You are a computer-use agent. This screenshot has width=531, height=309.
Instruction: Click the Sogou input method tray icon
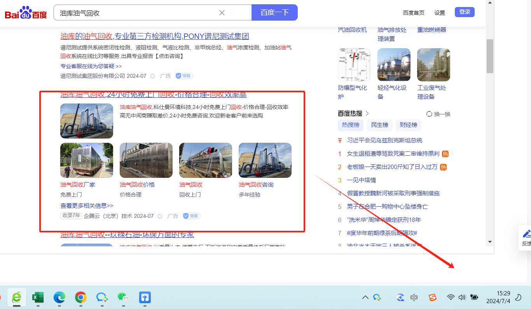433,297
